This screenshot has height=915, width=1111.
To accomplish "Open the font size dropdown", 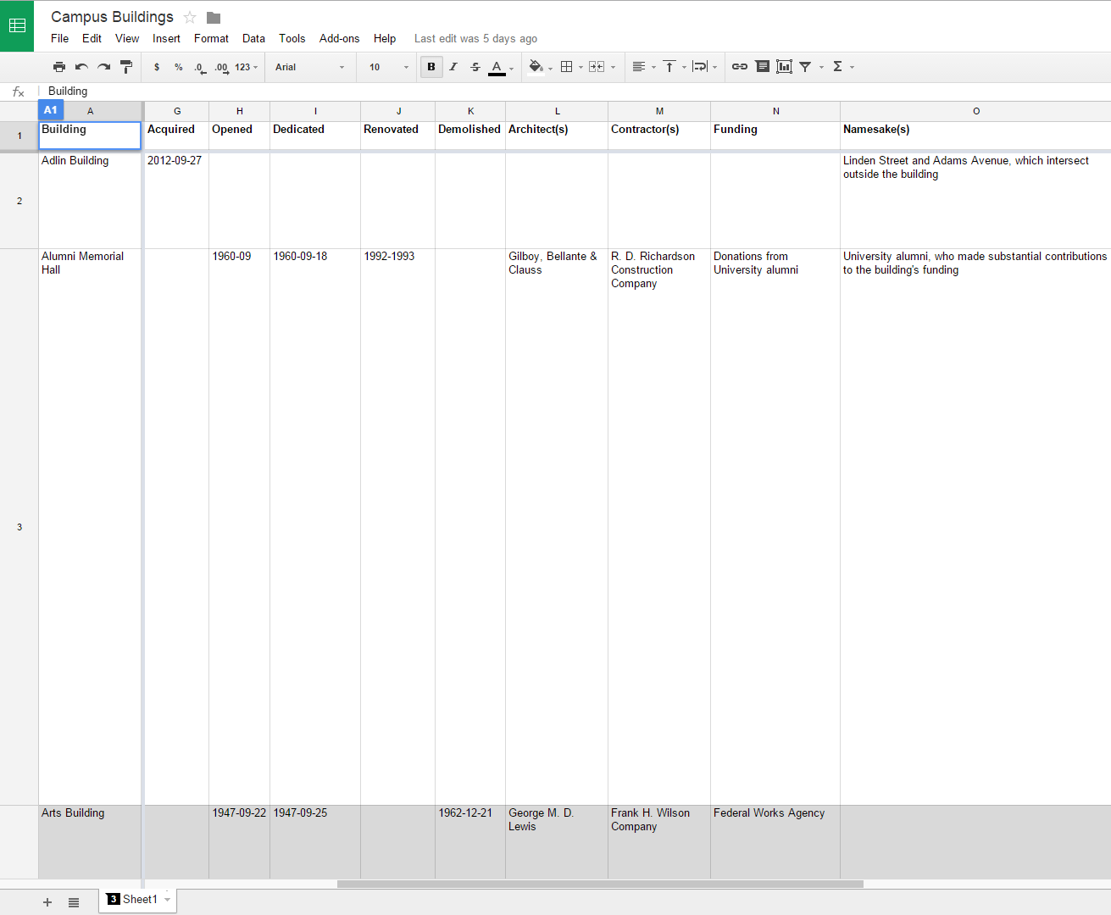I will click(386, 66).
